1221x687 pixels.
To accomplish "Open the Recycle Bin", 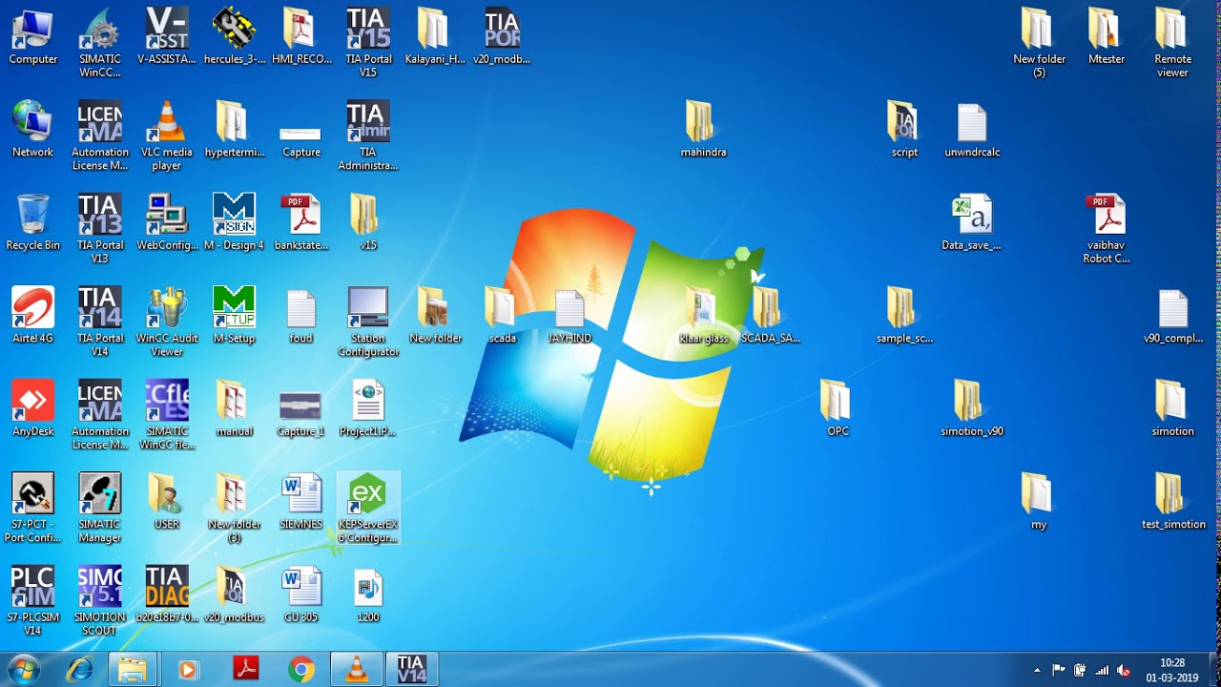I will coord(32,223).
